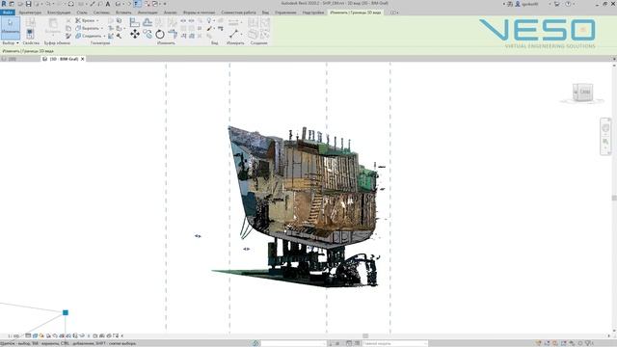Open the Insert ribbon tab
This screenshot has width=617, height=347.
click(123, 13)
